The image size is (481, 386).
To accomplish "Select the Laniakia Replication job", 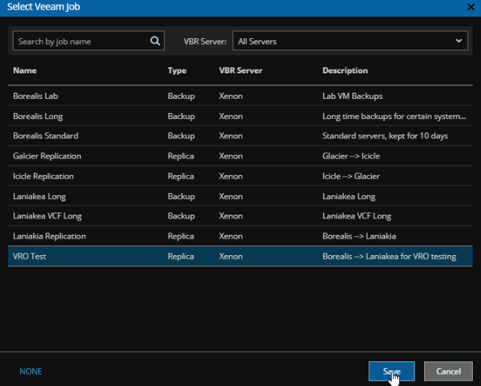I will tap(240, 236).
